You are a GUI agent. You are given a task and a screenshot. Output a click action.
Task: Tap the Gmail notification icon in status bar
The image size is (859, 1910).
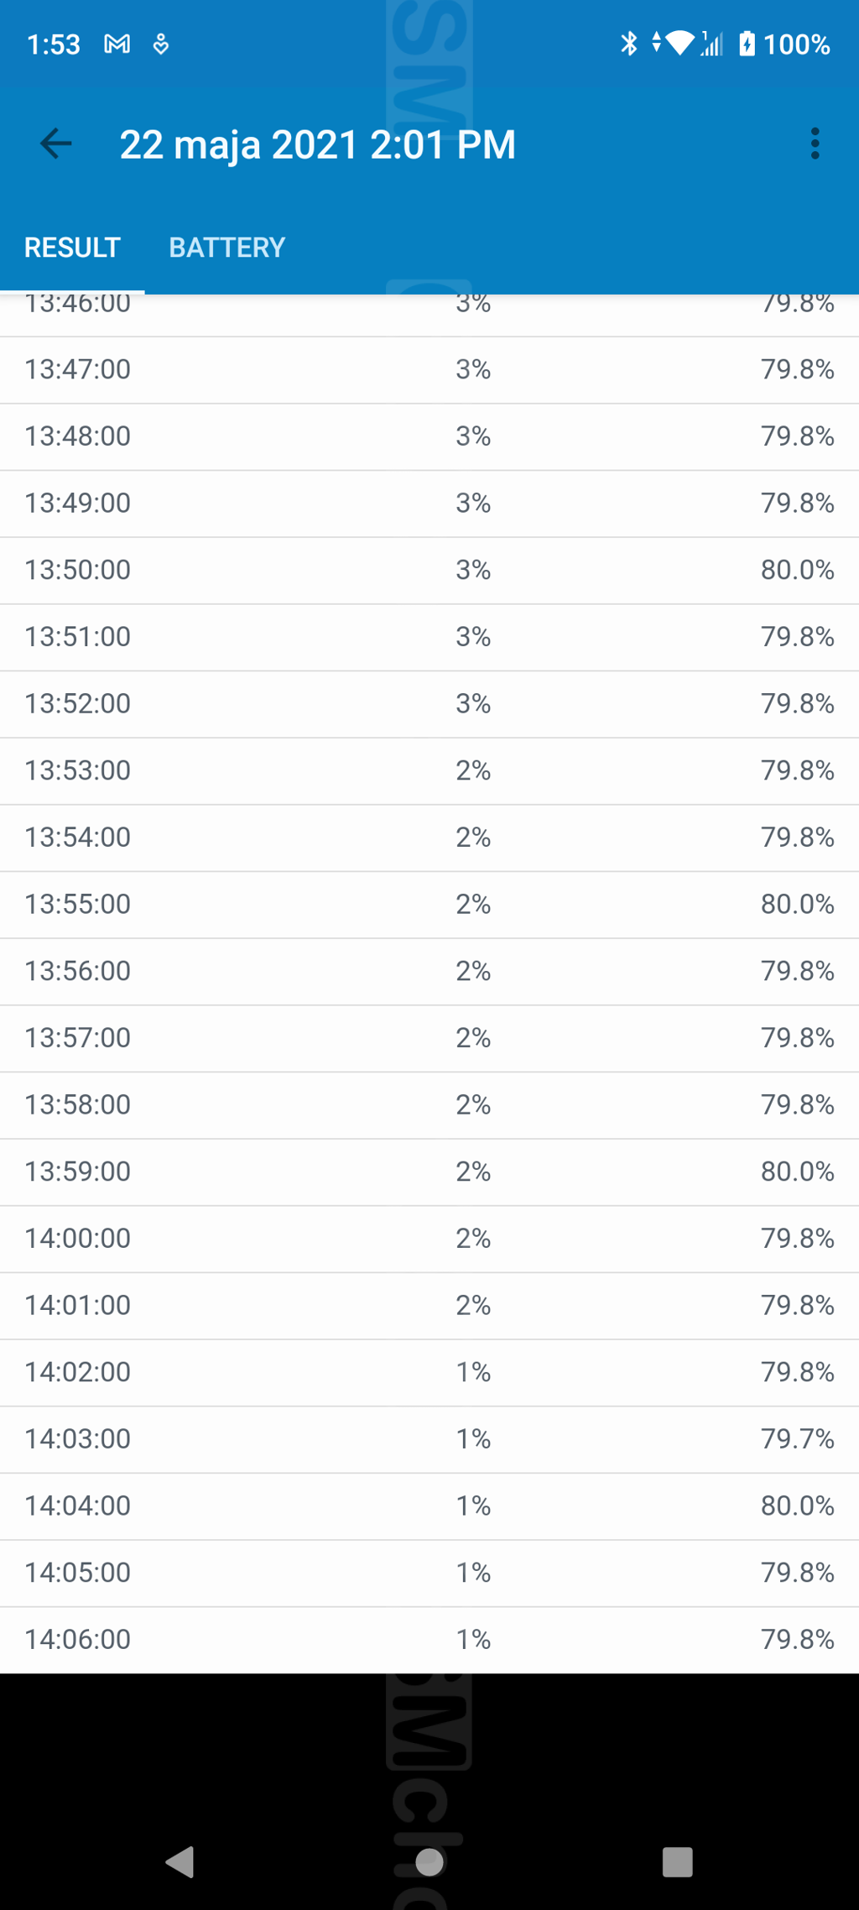[x=117, y=44]
